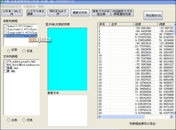The image size is (176, 130).
Task: Check the <longitude> parameter checkbox
Action: [x=5, y=33]
